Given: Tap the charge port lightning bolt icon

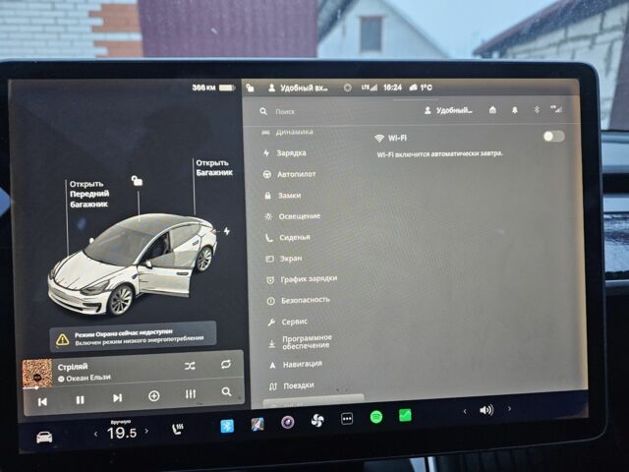Looking at the screenshot, I should click(227, 231).
